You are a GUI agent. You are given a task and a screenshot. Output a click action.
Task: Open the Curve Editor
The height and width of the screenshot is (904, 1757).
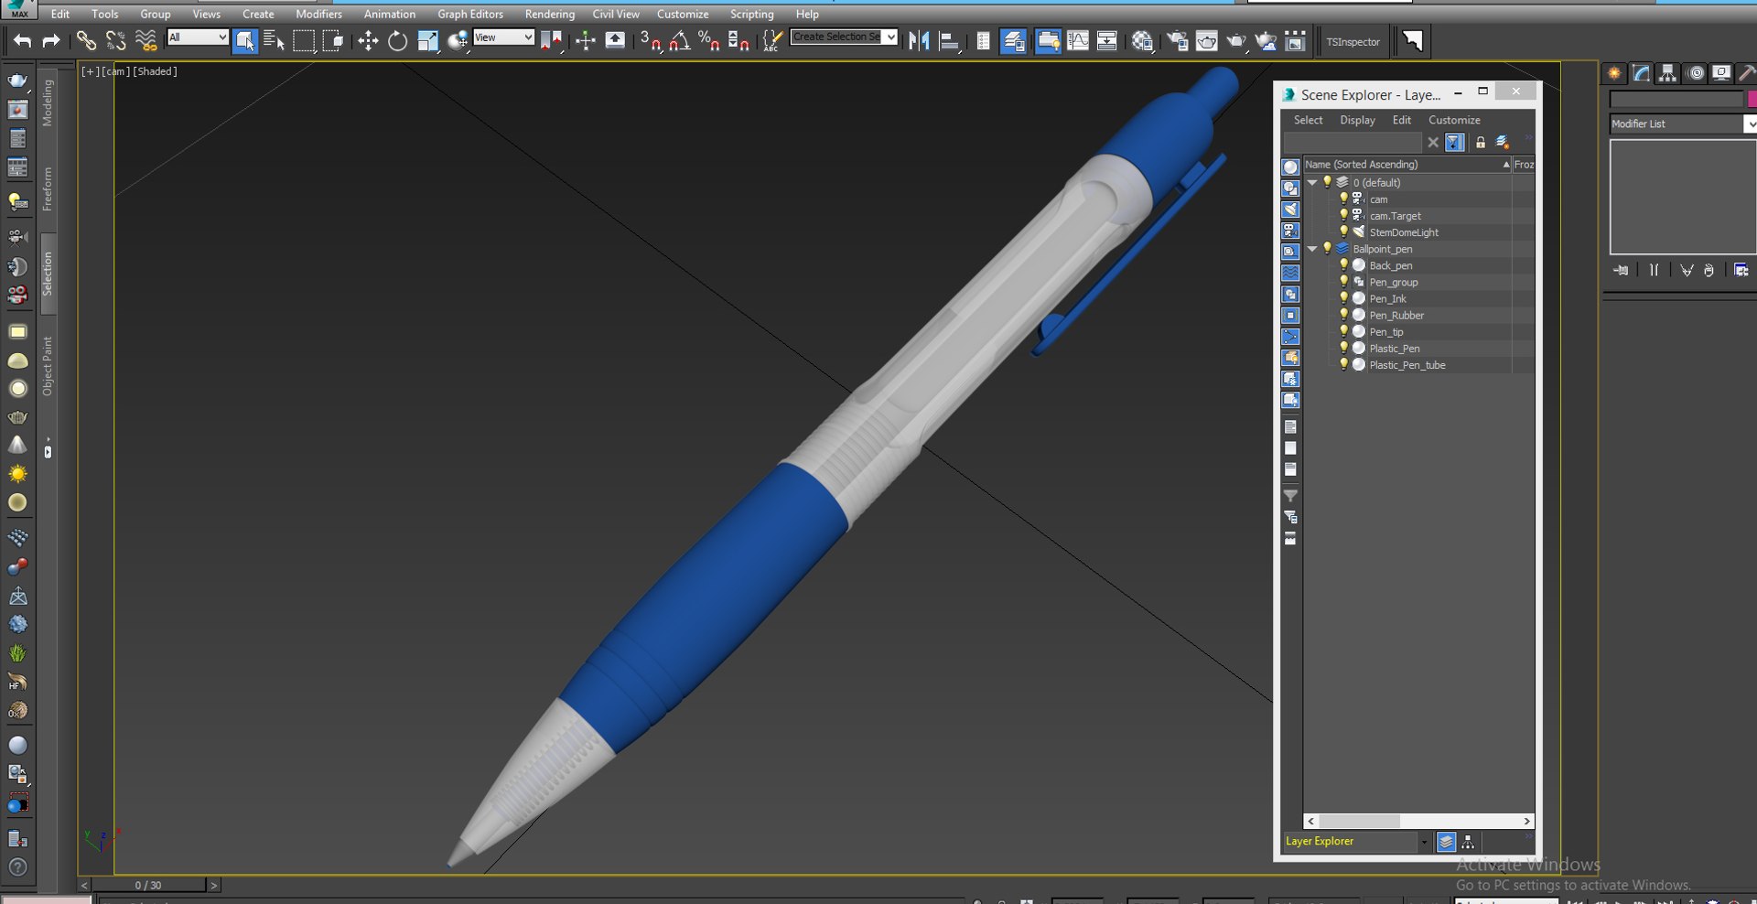point(1078,41)
